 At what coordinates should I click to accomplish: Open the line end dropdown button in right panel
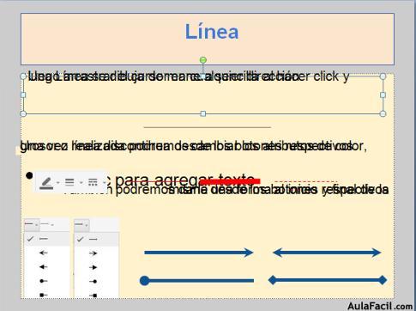point(81,225)
